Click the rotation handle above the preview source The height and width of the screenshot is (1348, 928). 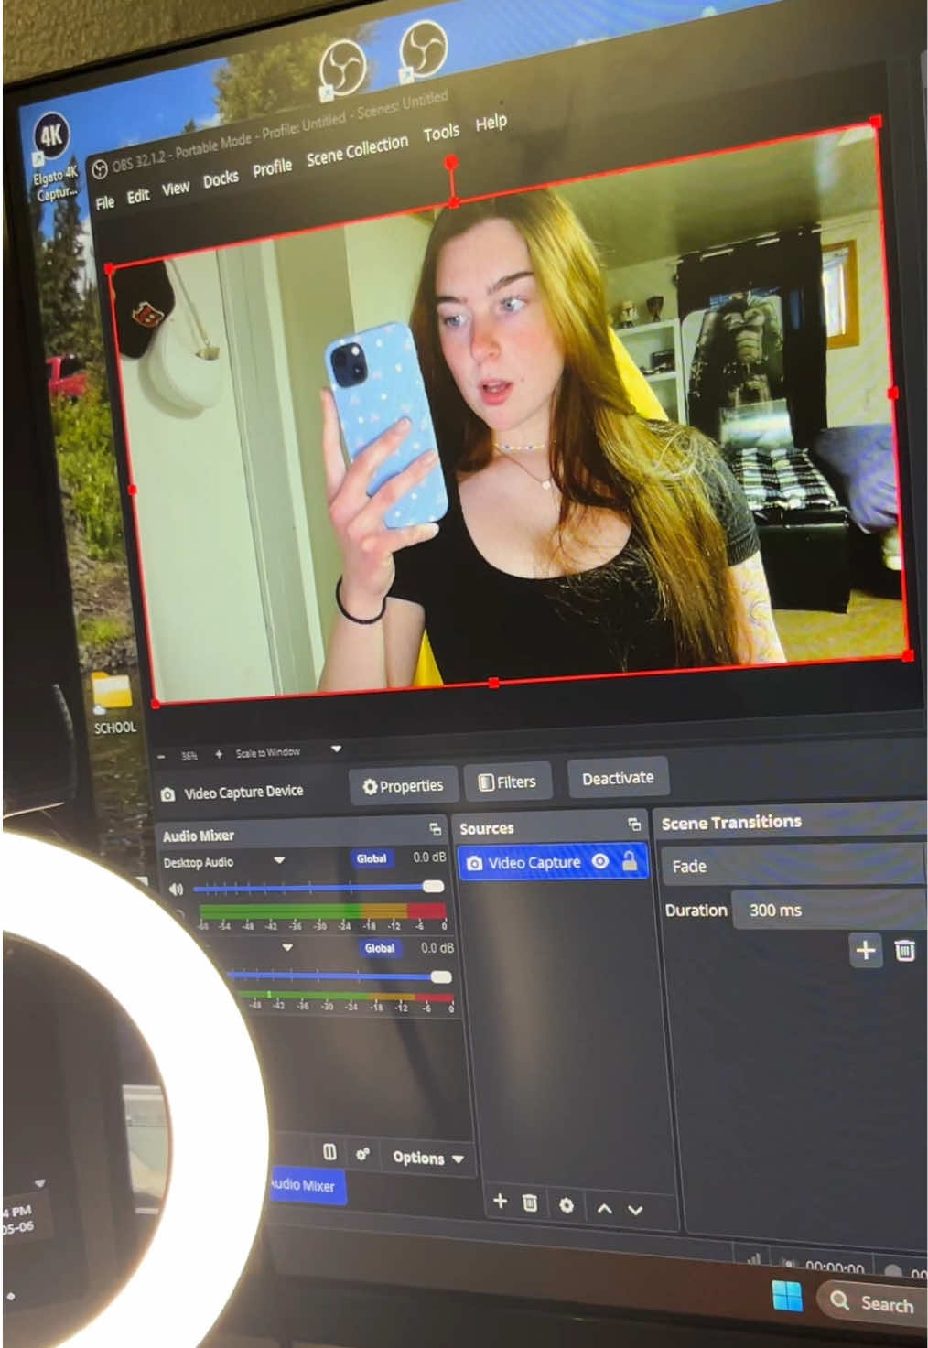[x=451, y=162]
